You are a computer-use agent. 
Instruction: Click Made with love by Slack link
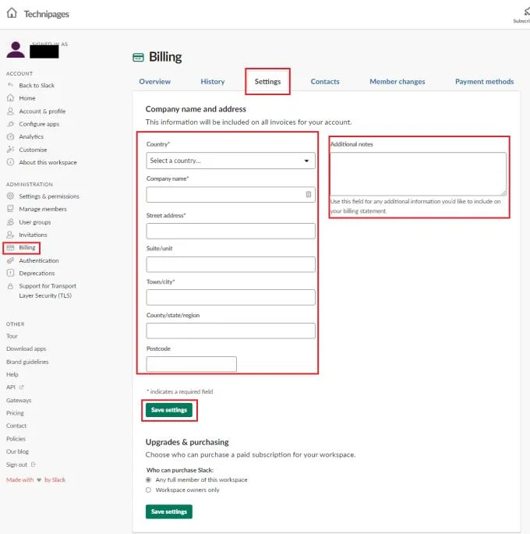(36, 480)
